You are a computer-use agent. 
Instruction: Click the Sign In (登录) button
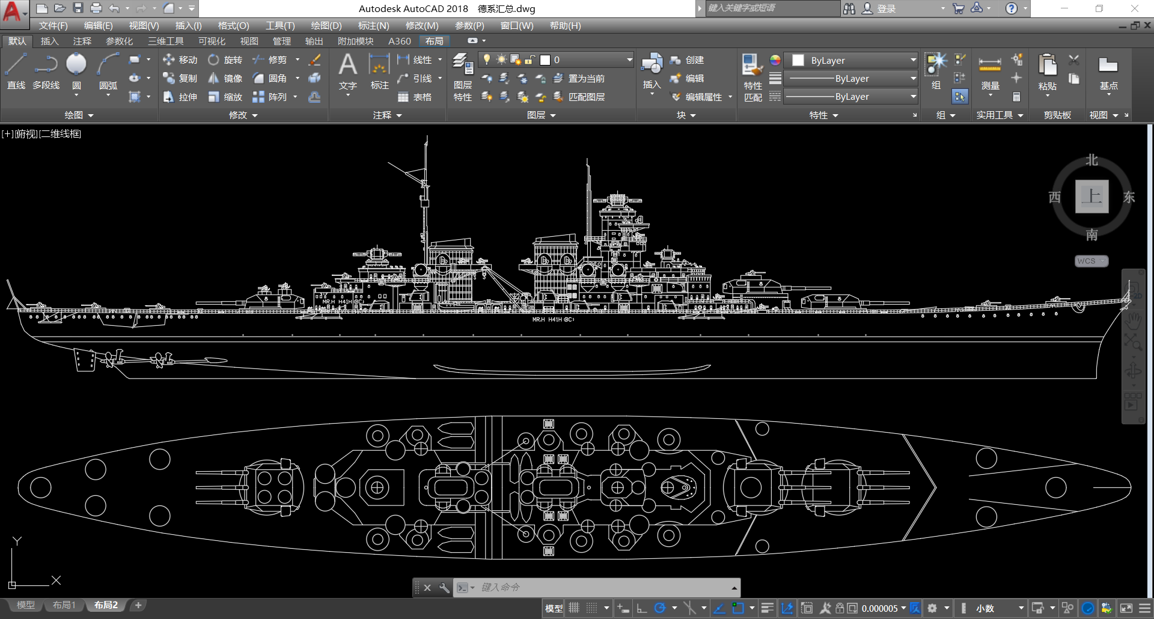[x=879, y=8]
